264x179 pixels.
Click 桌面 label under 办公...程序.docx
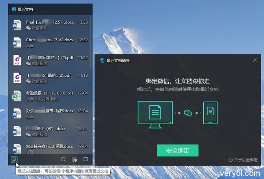point(30,116)
